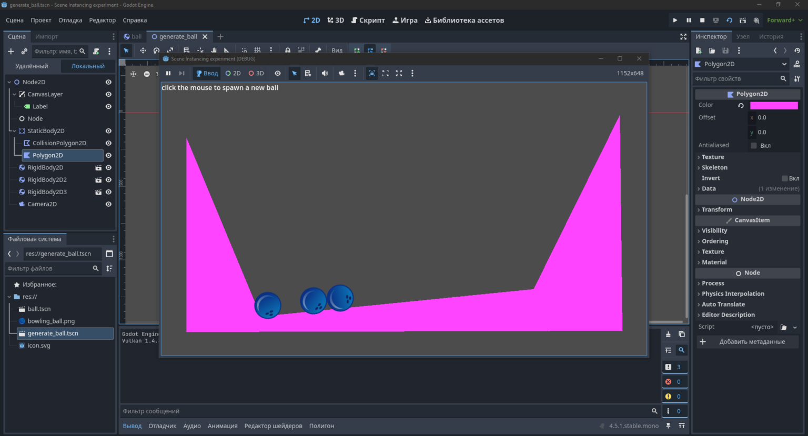
Task: Hide the CollisionPolygon2D node
Action: [108, 143]
